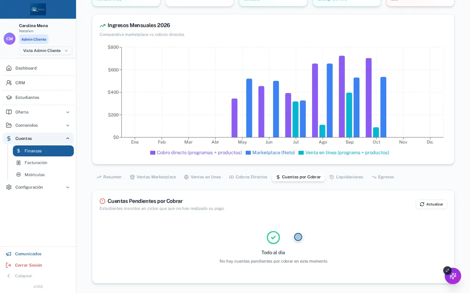Expand the Configuración menu section
The image size is (470, 293).
coord(38,187)
